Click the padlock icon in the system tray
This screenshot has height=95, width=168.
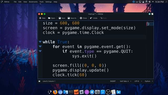pos(143,2)
